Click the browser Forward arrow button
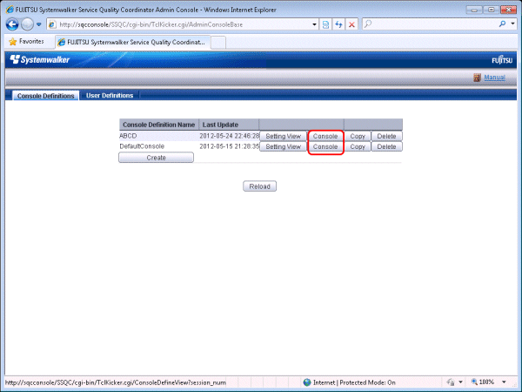The width and height of the screenshot is (522, 392). tap(27, 24)
